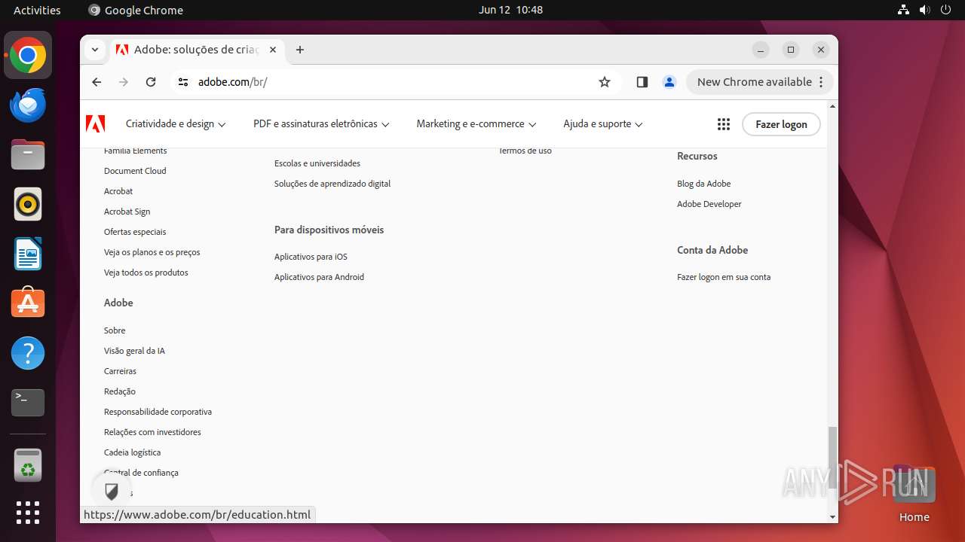The width and height of the screenshot is (965, 542).
Task: Open Veja todos os produtos link
Action: pos(146,273)
